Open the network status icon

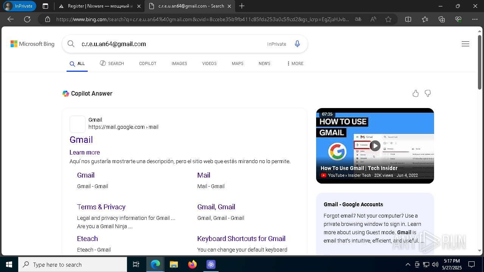426,264
